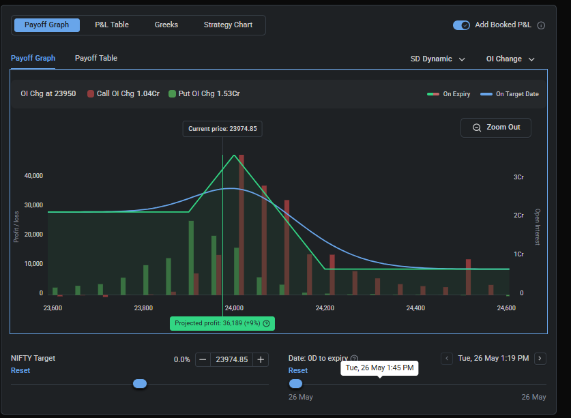571x418 pixels.
Task: Click the NIFTY Target slider handle
Action: [x=140, y=384]
